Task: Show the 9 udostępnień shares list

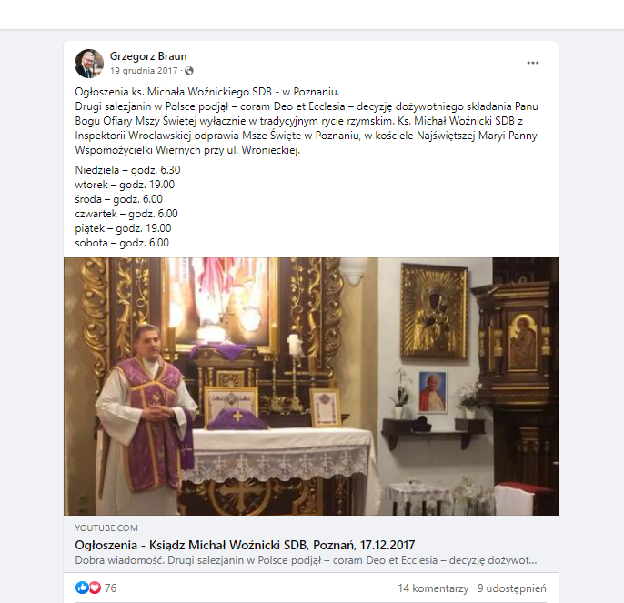Action: (x=512, y=588)
